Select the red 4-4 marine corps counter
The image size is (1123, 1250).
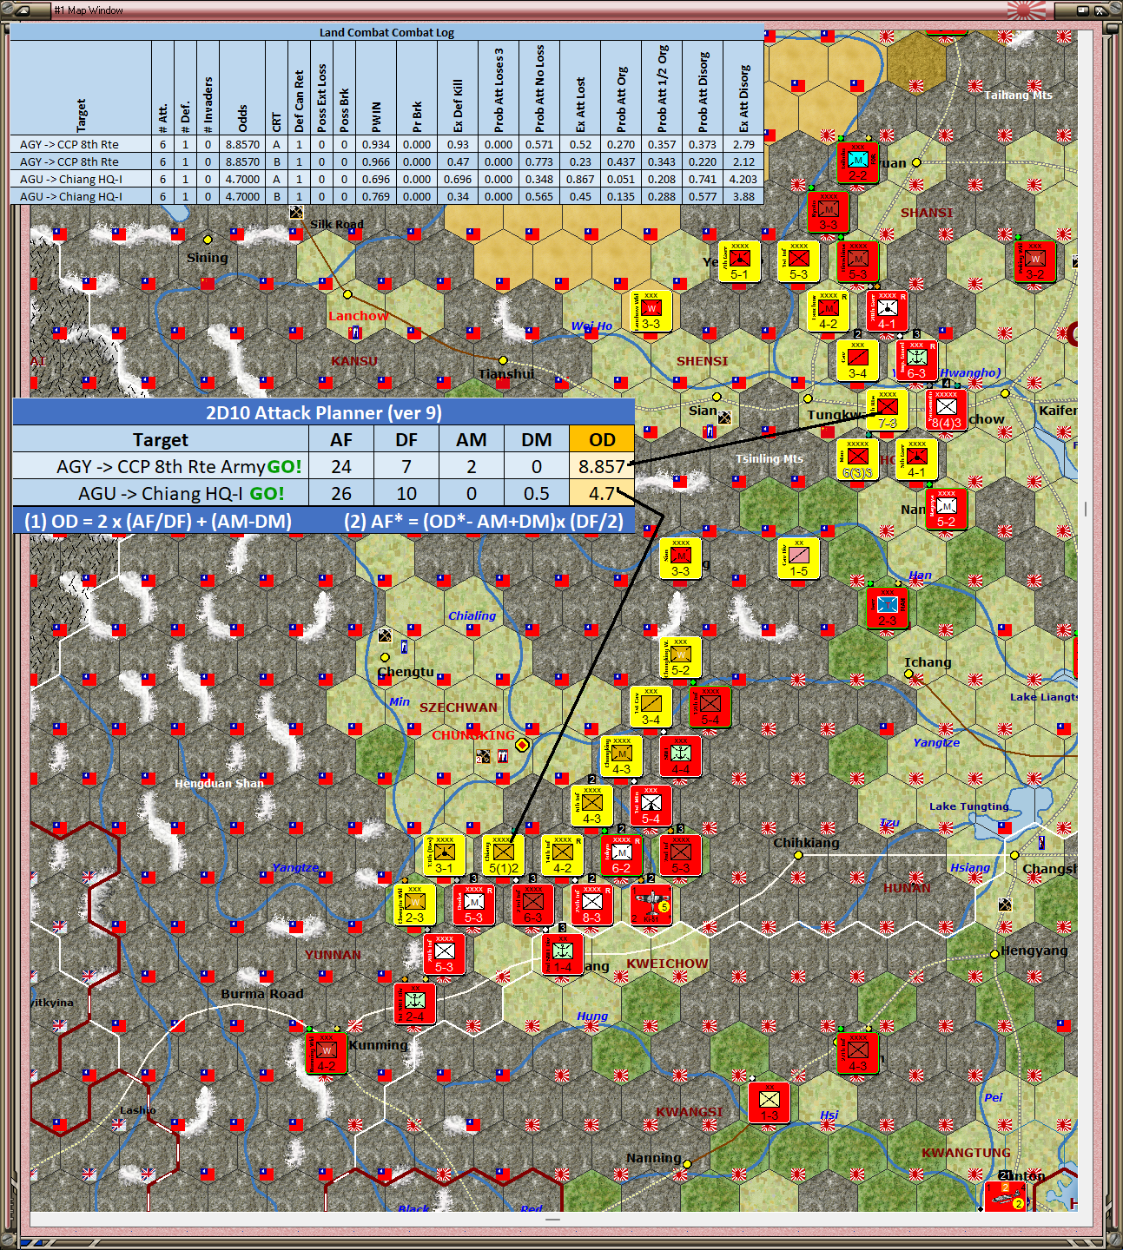coord(681,756)
